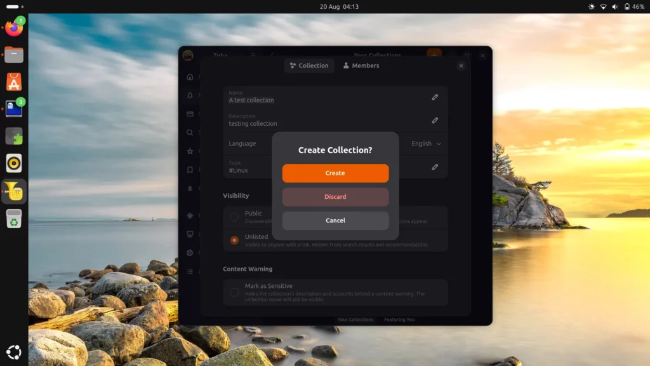This screenshot has width=650, height=366.
Task: Open Bookmarks icon in the sidebar
Action: click(190, 170)
